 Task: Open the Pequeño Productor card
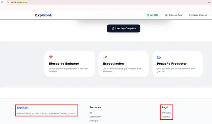178,64
